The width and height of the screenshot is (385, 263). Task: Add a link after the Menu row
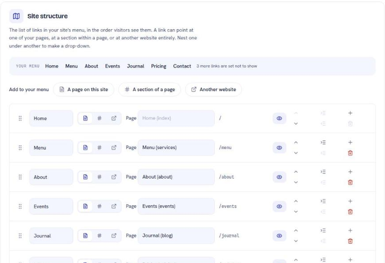350,142
